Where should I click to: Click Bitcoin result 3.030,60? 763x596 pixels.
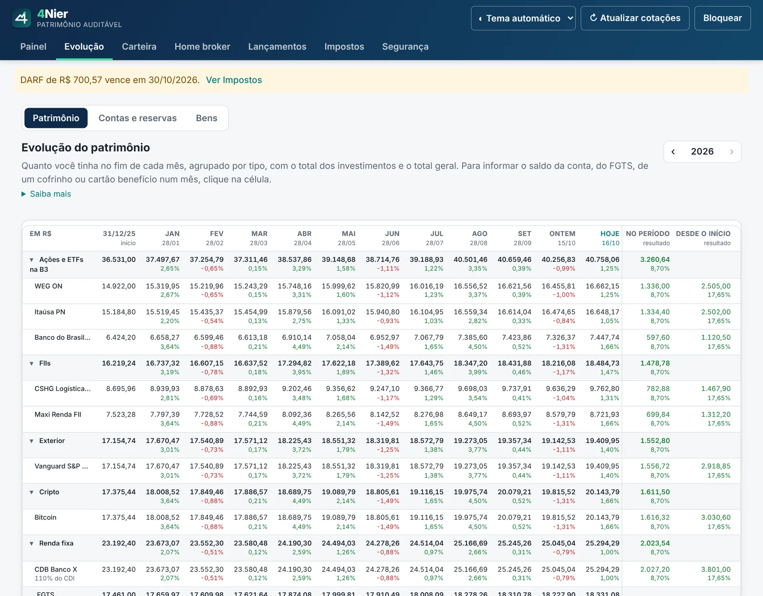tap(716, 517)
